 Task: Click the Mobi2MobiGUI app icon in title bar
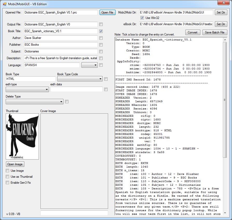[x=4, y=4]
